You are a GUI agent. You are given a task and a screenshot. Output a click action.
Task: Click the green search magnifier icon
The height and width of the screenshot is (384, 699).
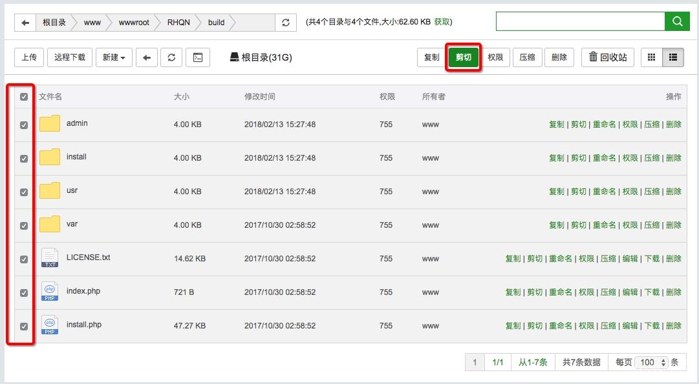677,21
